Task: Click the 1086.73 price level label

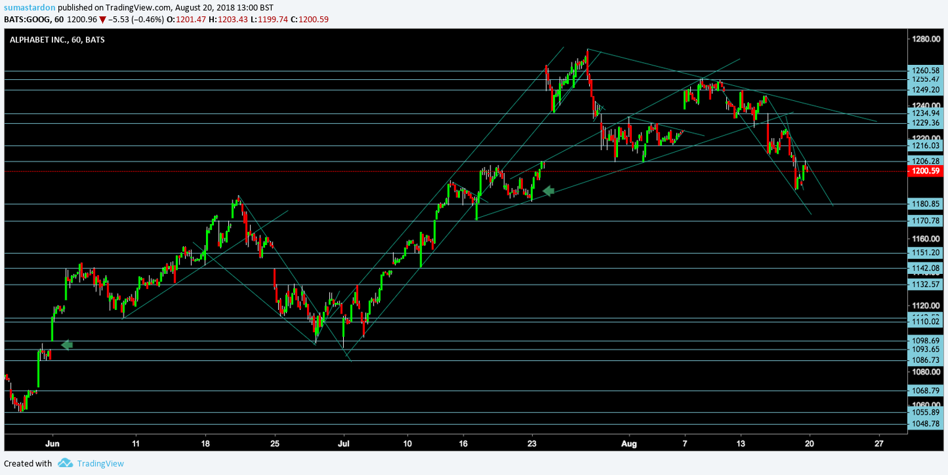Action: (x=926, y=360)
